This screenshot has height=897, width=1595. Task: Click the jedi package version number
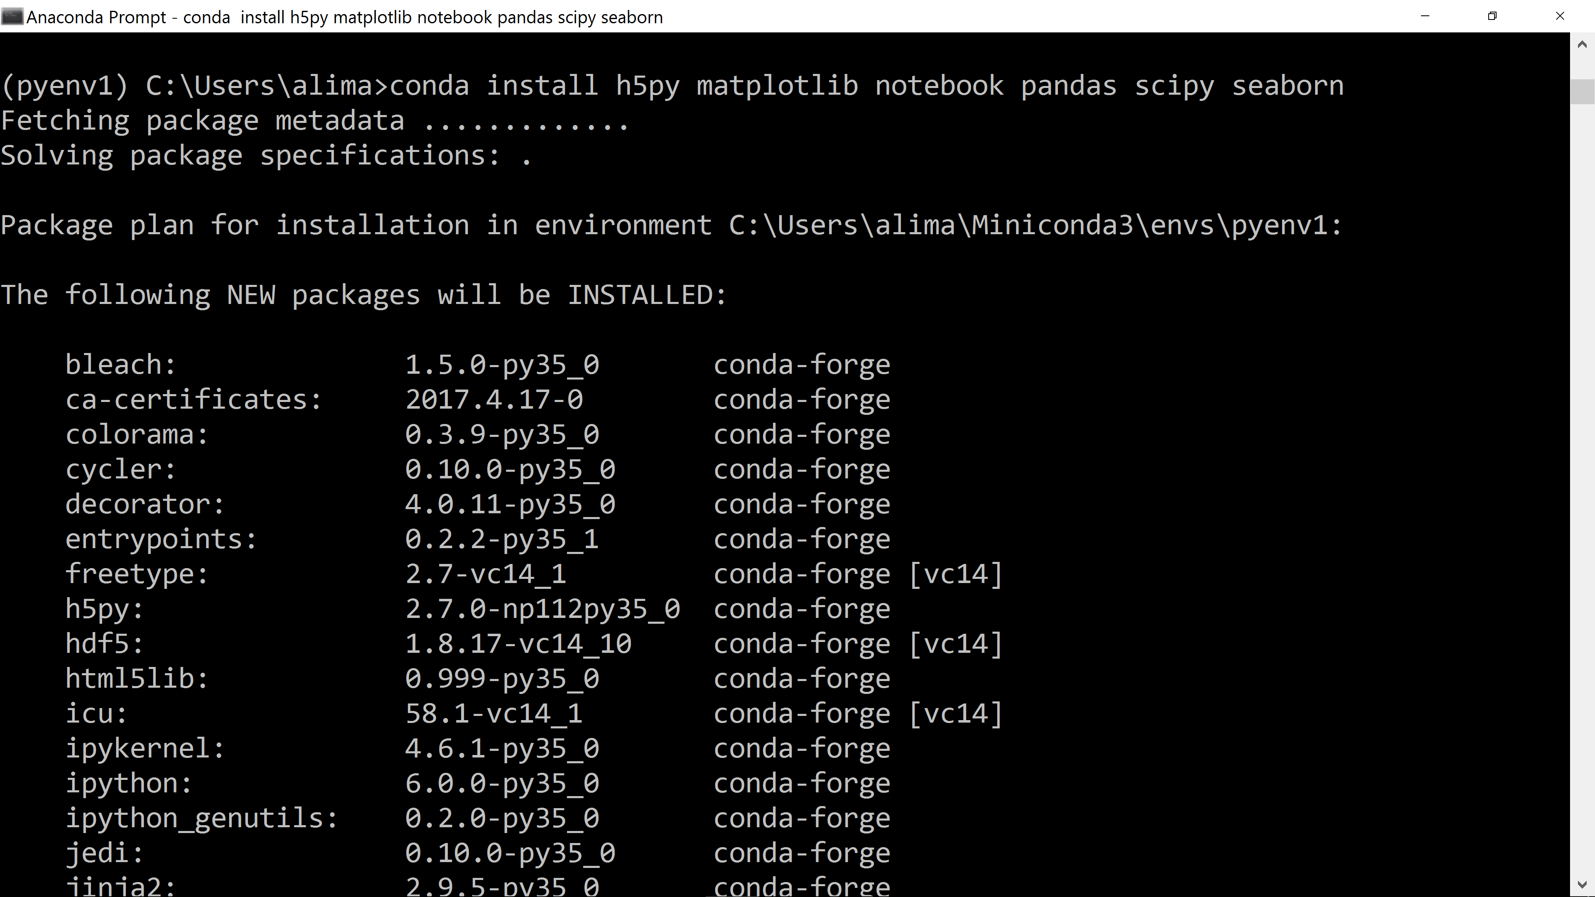click(x=509, y=853)
